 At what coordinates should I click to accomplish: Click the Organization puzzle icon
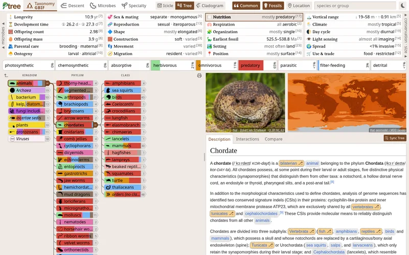(209, 32)
